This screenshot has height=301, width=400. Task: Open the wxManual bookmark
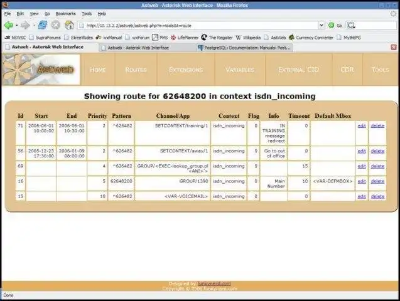(x=109, y=38)
